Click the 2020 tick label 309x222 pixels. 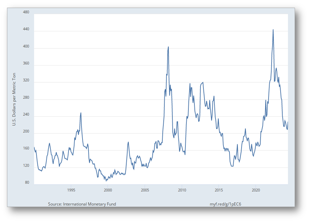tap(256, 190)
